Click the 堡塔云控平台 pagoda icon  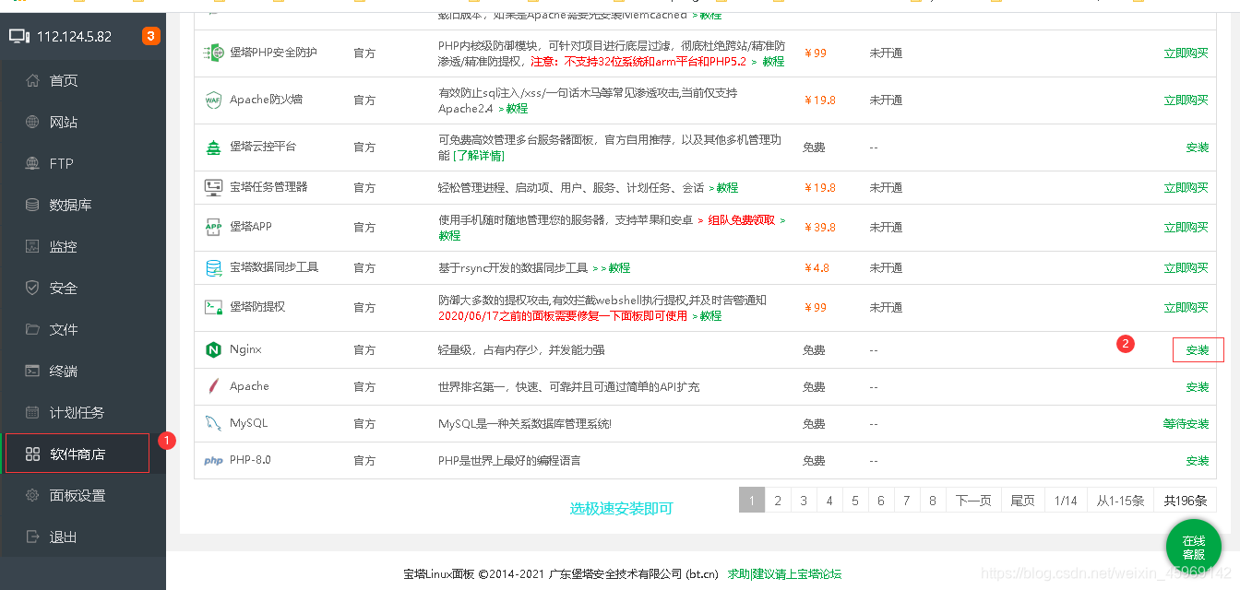coord(213,147)
